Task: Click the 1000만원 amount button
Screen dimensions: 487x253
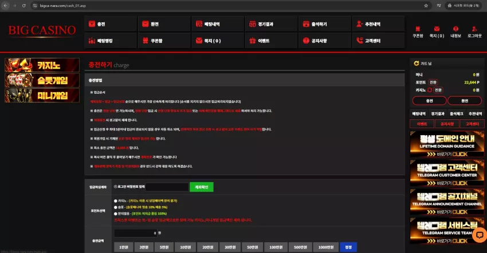Action: click(326, 247)
